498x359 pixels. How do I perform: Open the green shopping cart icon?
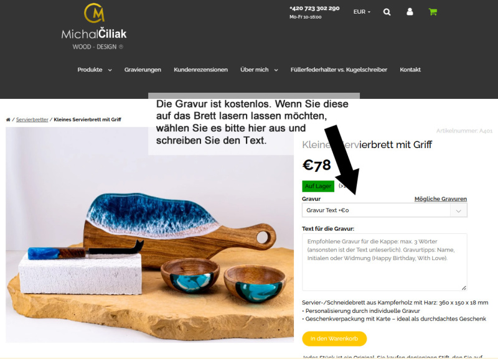433,12
